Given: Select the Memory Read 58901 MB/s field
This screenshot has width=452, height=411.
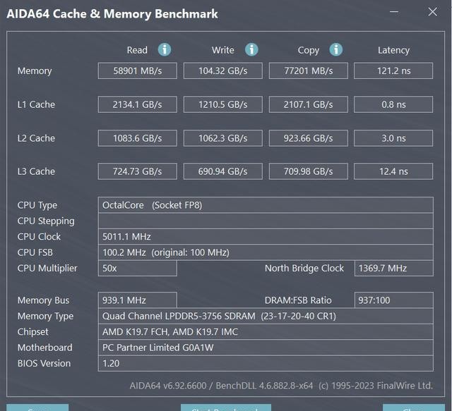Looking at the screenshot, I should coord(137,70).
